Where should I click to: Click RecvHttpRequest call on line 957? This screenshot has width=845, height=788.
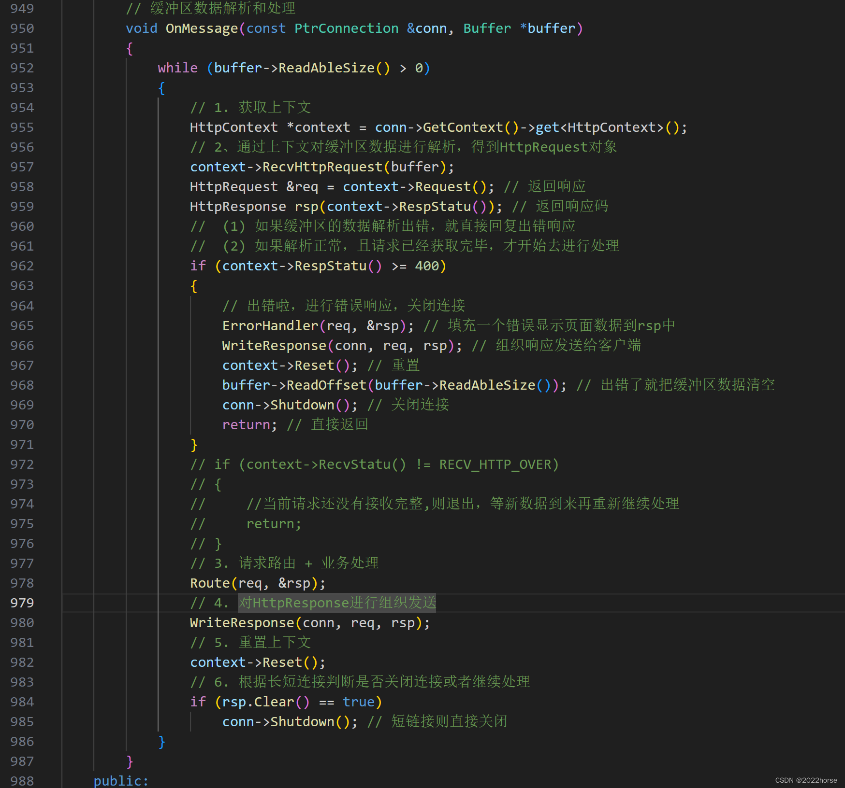point(322,167)
